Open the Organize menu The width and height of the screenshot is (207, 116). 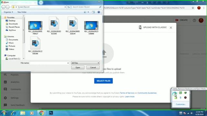point(8,12)
